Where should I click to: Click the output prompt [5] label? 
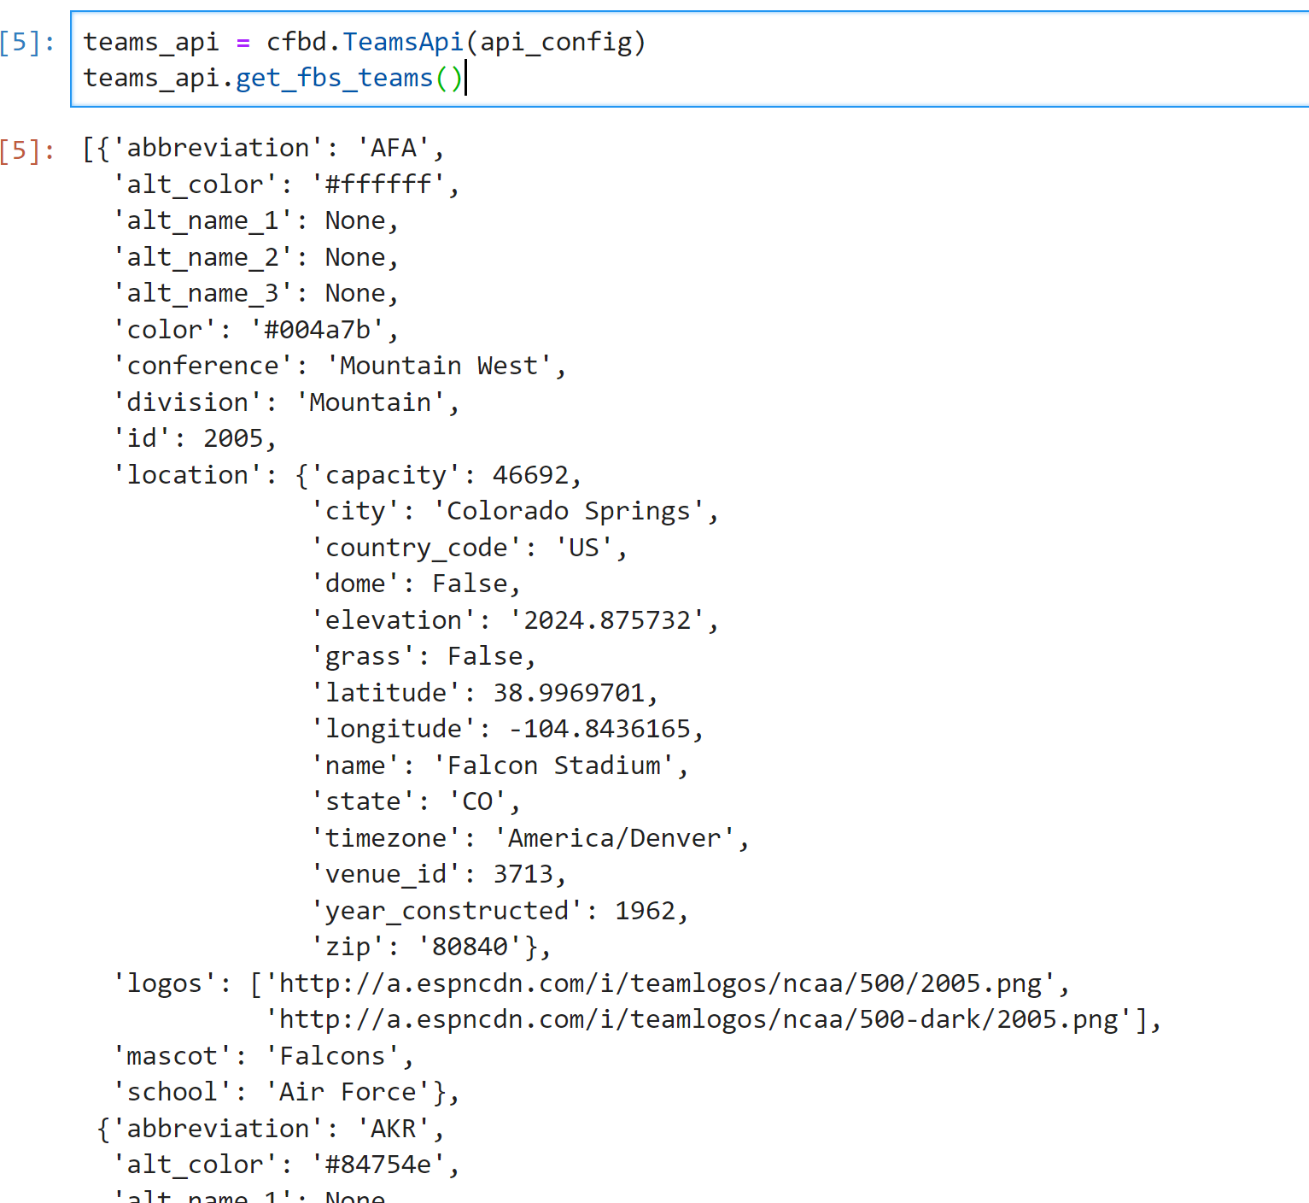coord(27,150)
